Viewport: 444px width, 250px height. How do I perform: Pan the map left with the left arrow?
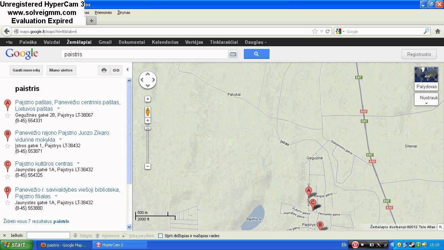click(x=142, y=80)
